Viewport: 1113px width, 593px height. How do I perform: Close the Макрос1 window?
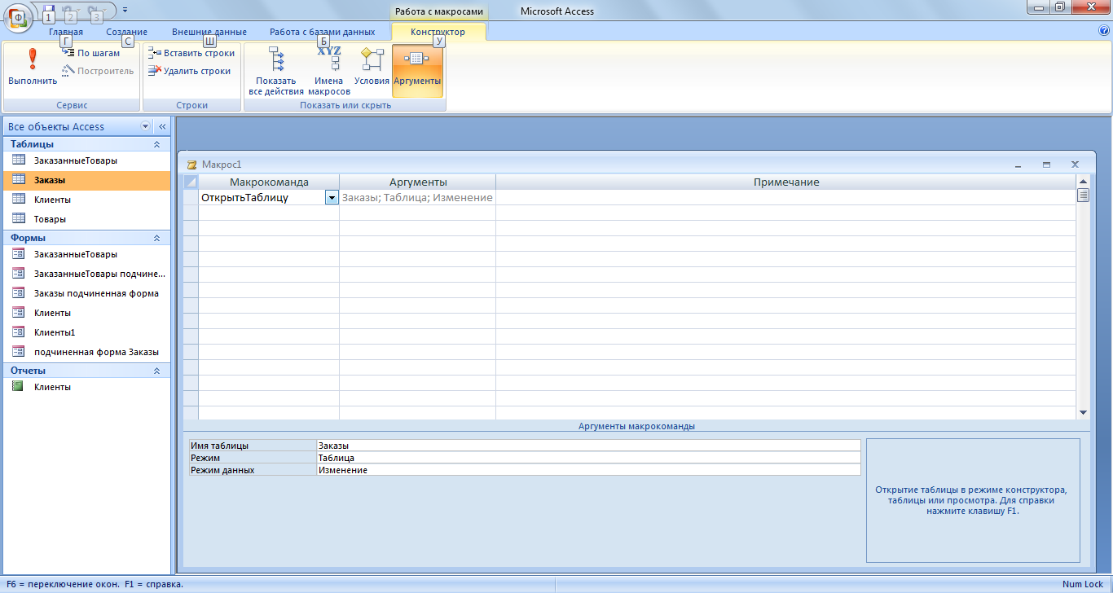[x=1075, y=165]
